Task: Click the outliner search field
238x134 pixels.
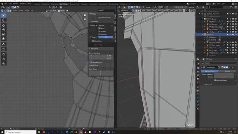Action: click(216, 7)
